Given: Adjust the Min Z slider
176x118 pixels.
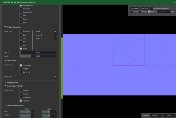Looking at the screenshot, I should pyautogui.click(x=38, y=53).
